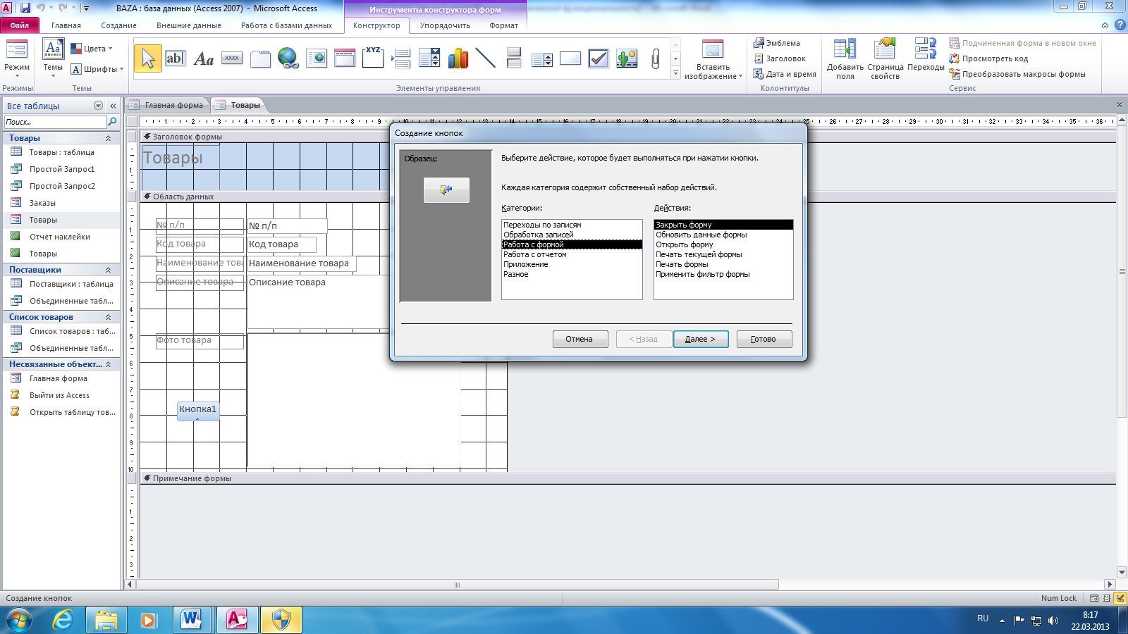The image size is (1128, 634).
Task: Click Insert Image (Вставить изображение)
Action: 713,60
